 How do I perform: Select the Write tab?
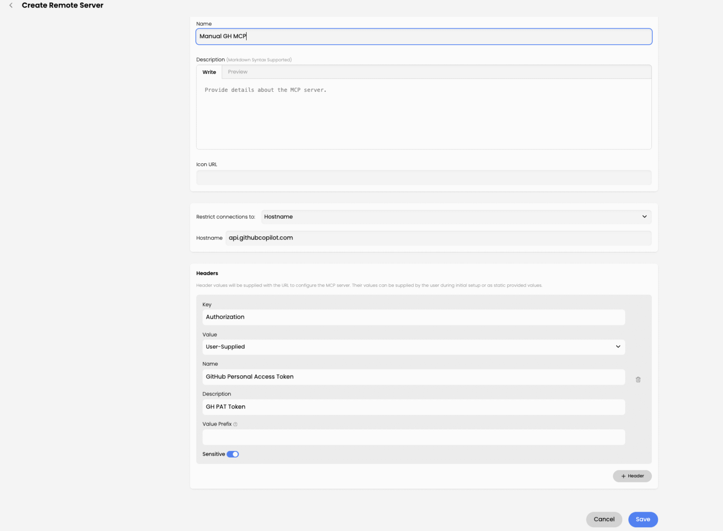pos(209,72)
